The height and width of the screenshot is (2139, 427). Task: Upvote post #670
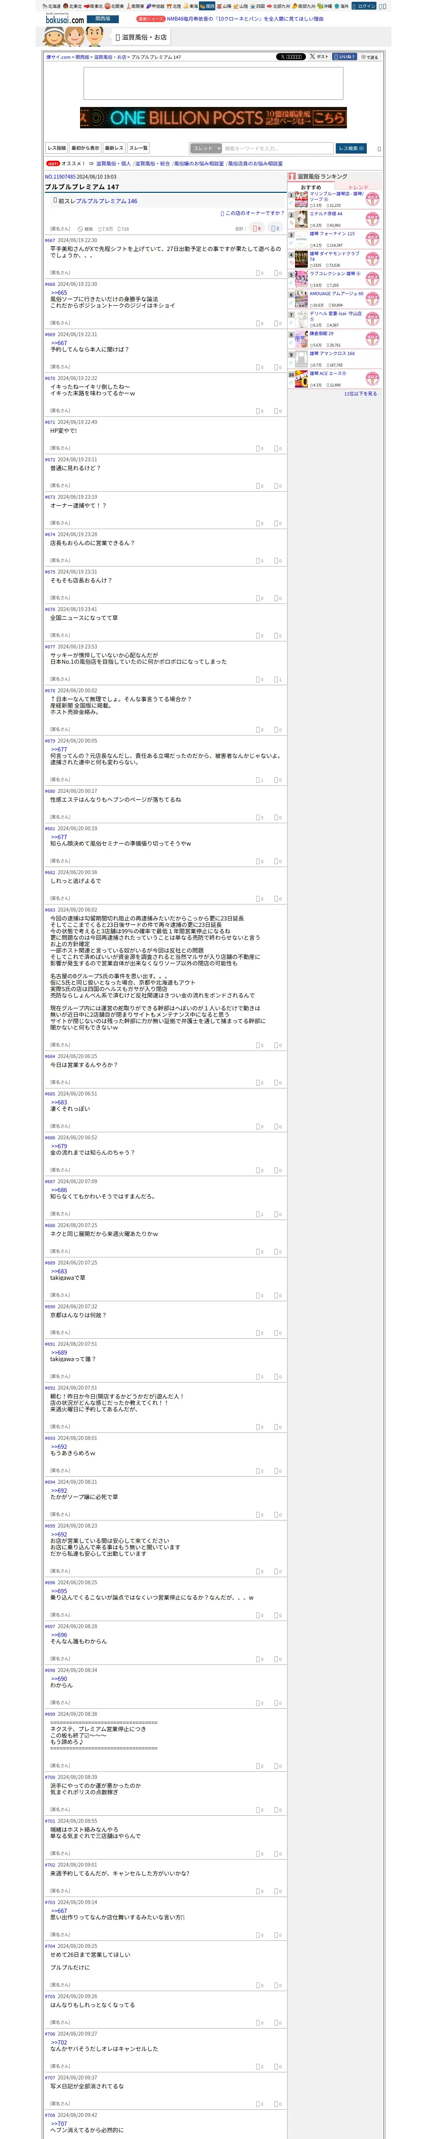(x=259, y=411)
